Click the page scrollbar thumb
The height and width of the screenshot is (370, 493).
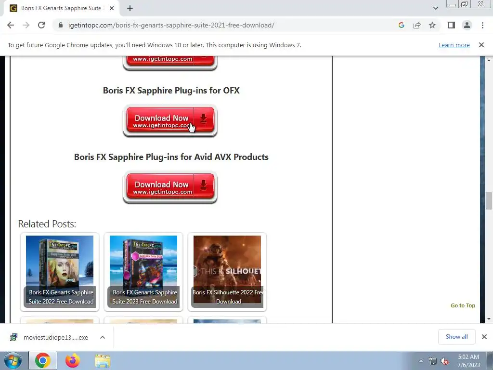(x=489, y=200)
